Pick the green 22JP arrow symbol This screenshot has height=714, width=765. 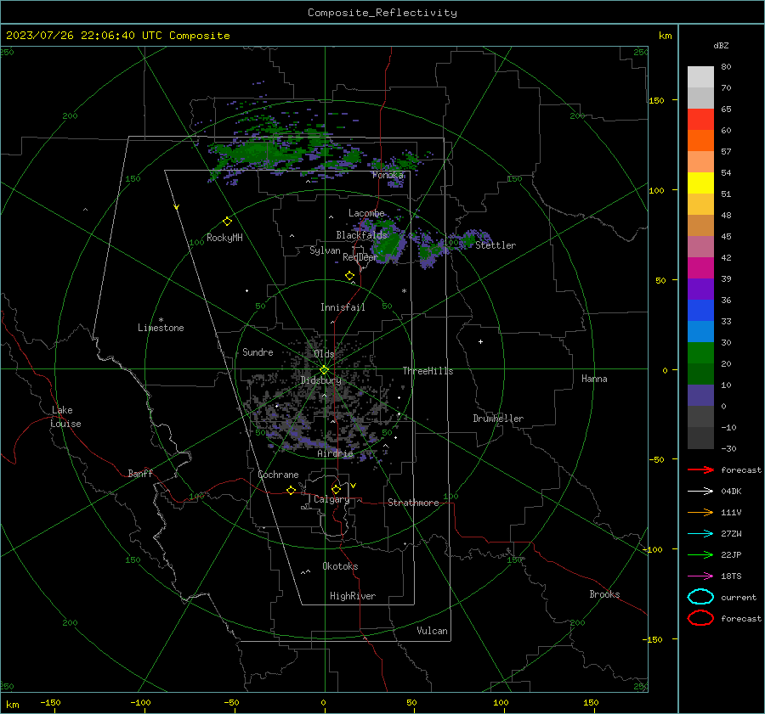(x=700, y=554)
